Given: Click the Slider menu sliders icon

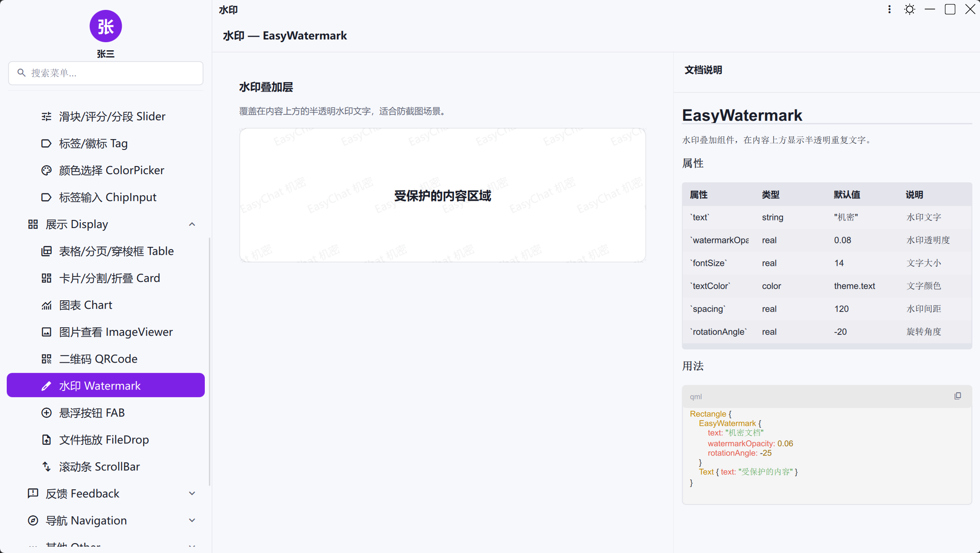Looking at the screenshot, I should 46,117.
